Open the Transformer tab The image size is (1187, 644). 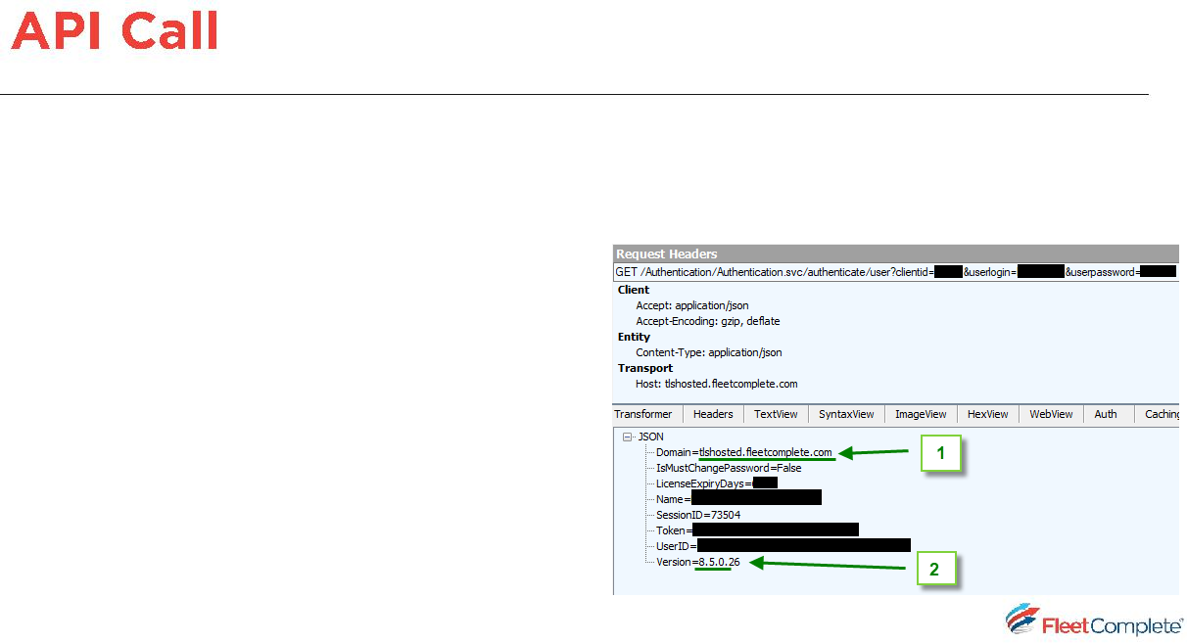coord(644,414)
